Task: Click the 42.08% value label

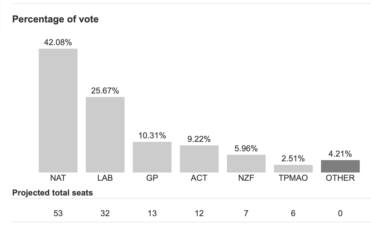Action: pos(58,42)
